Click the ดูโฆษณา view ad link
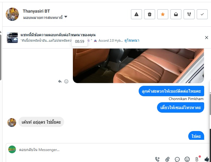 [x=132, y=41]
